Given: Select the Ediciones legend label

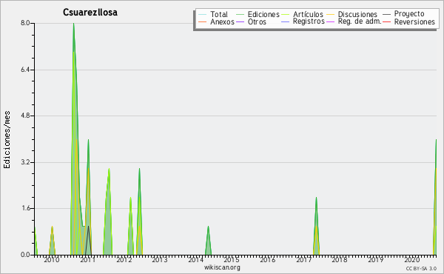Looking at the screenshot, I should pos(263,14).
